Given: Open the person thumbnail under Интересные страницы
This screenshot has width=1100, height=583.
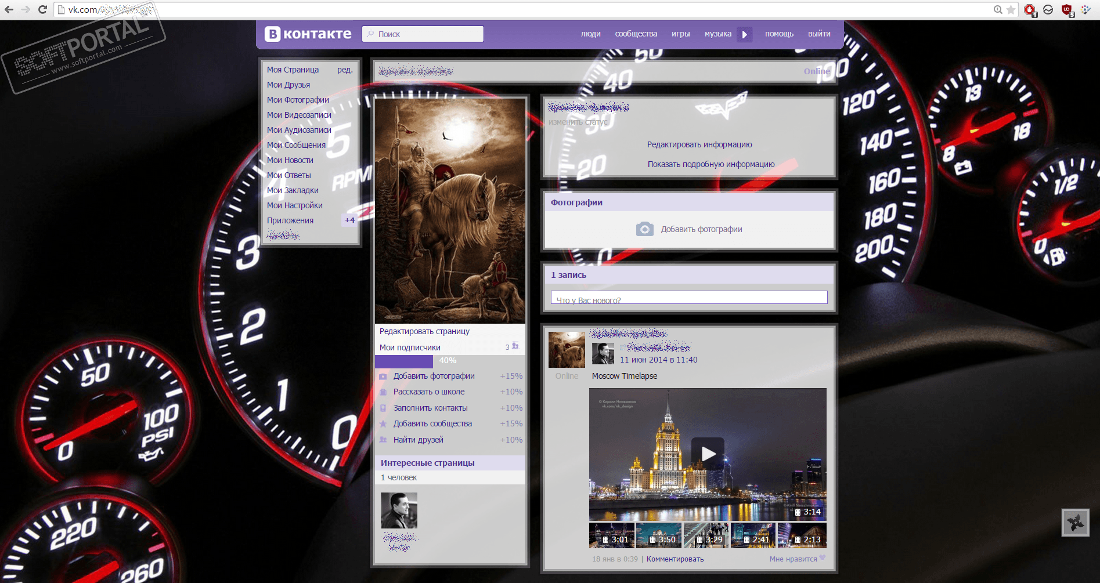Looking at the screenshot, I should point(399,510).
